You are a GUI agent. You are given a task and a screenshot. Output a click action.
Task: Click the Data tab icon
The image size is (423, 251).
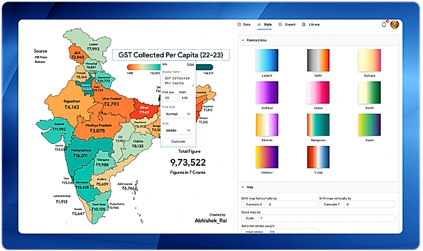coord(239,25)
